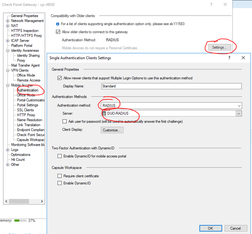The height and width of the screenshot is (234, 252).
Task: Open help for Check Point Gateway dialog
Action: [211, 4]
